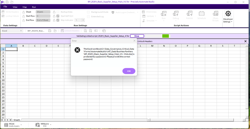The height and width of the screenshot is (129, 250).
Task: Open the Map menu
Action: point(25,7)
